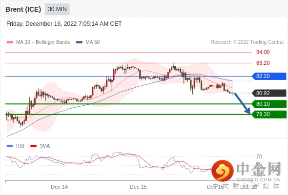Click the green 79.30 support price tag

[269, 114]
